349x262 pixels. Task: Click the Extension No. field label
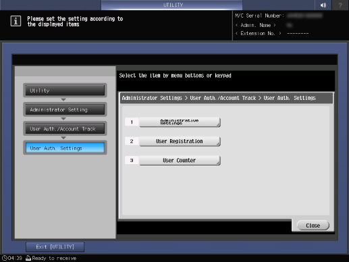[x=258, y=33]
